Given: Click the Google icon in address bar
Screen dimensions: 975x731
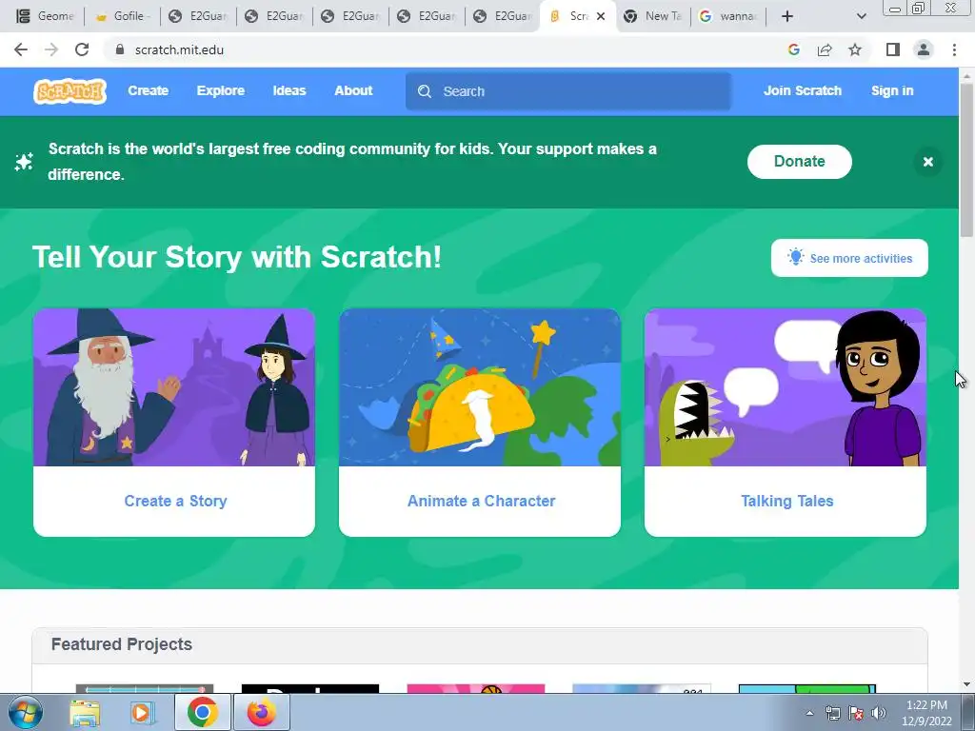Looking at the screenshot, I should click(793, 49).
